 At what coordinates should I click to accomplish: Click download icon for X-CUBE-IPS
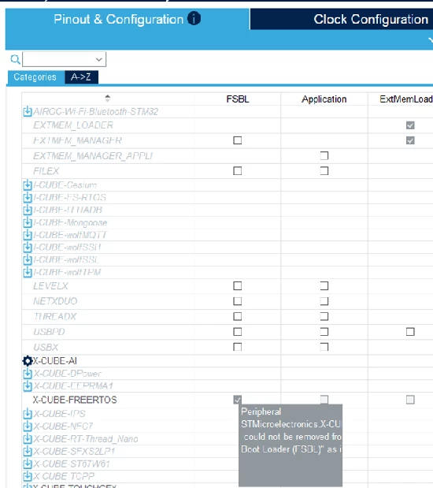point(28,414)
